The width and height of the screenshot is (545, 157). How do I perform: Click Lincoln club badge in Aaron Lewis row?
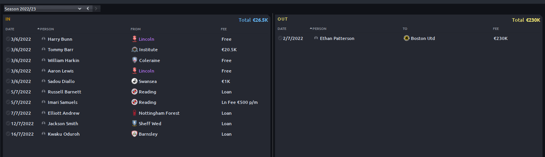135,71
